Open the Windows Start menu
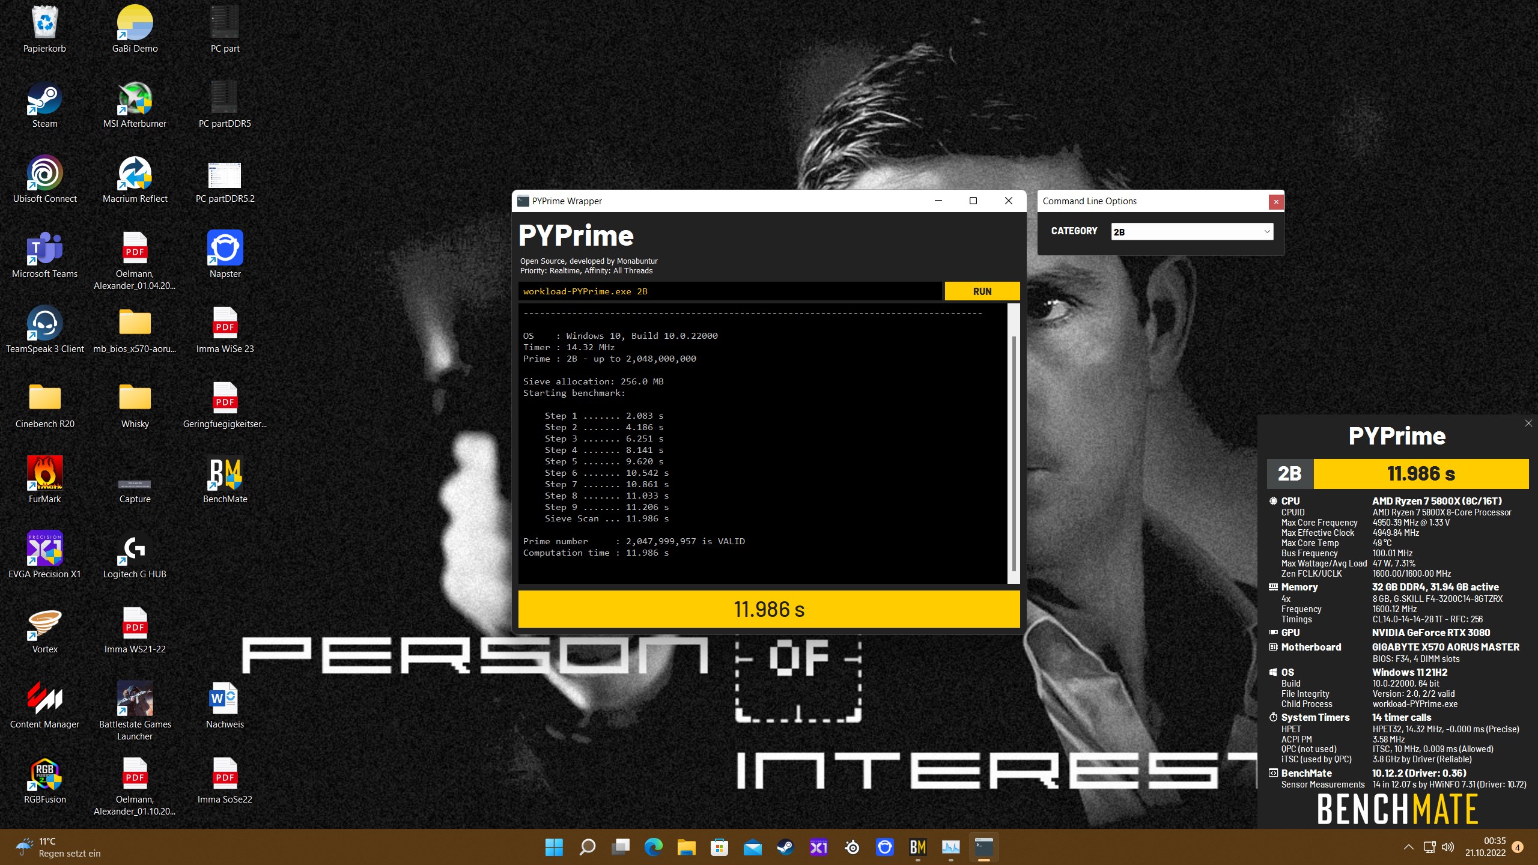The image size is (1538, 865). click(x=554, y=847)
